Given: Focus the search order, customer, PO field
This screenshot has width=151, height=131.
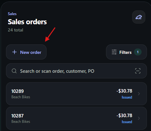Looking at the screenshot, I should click(x=76, y=71).
